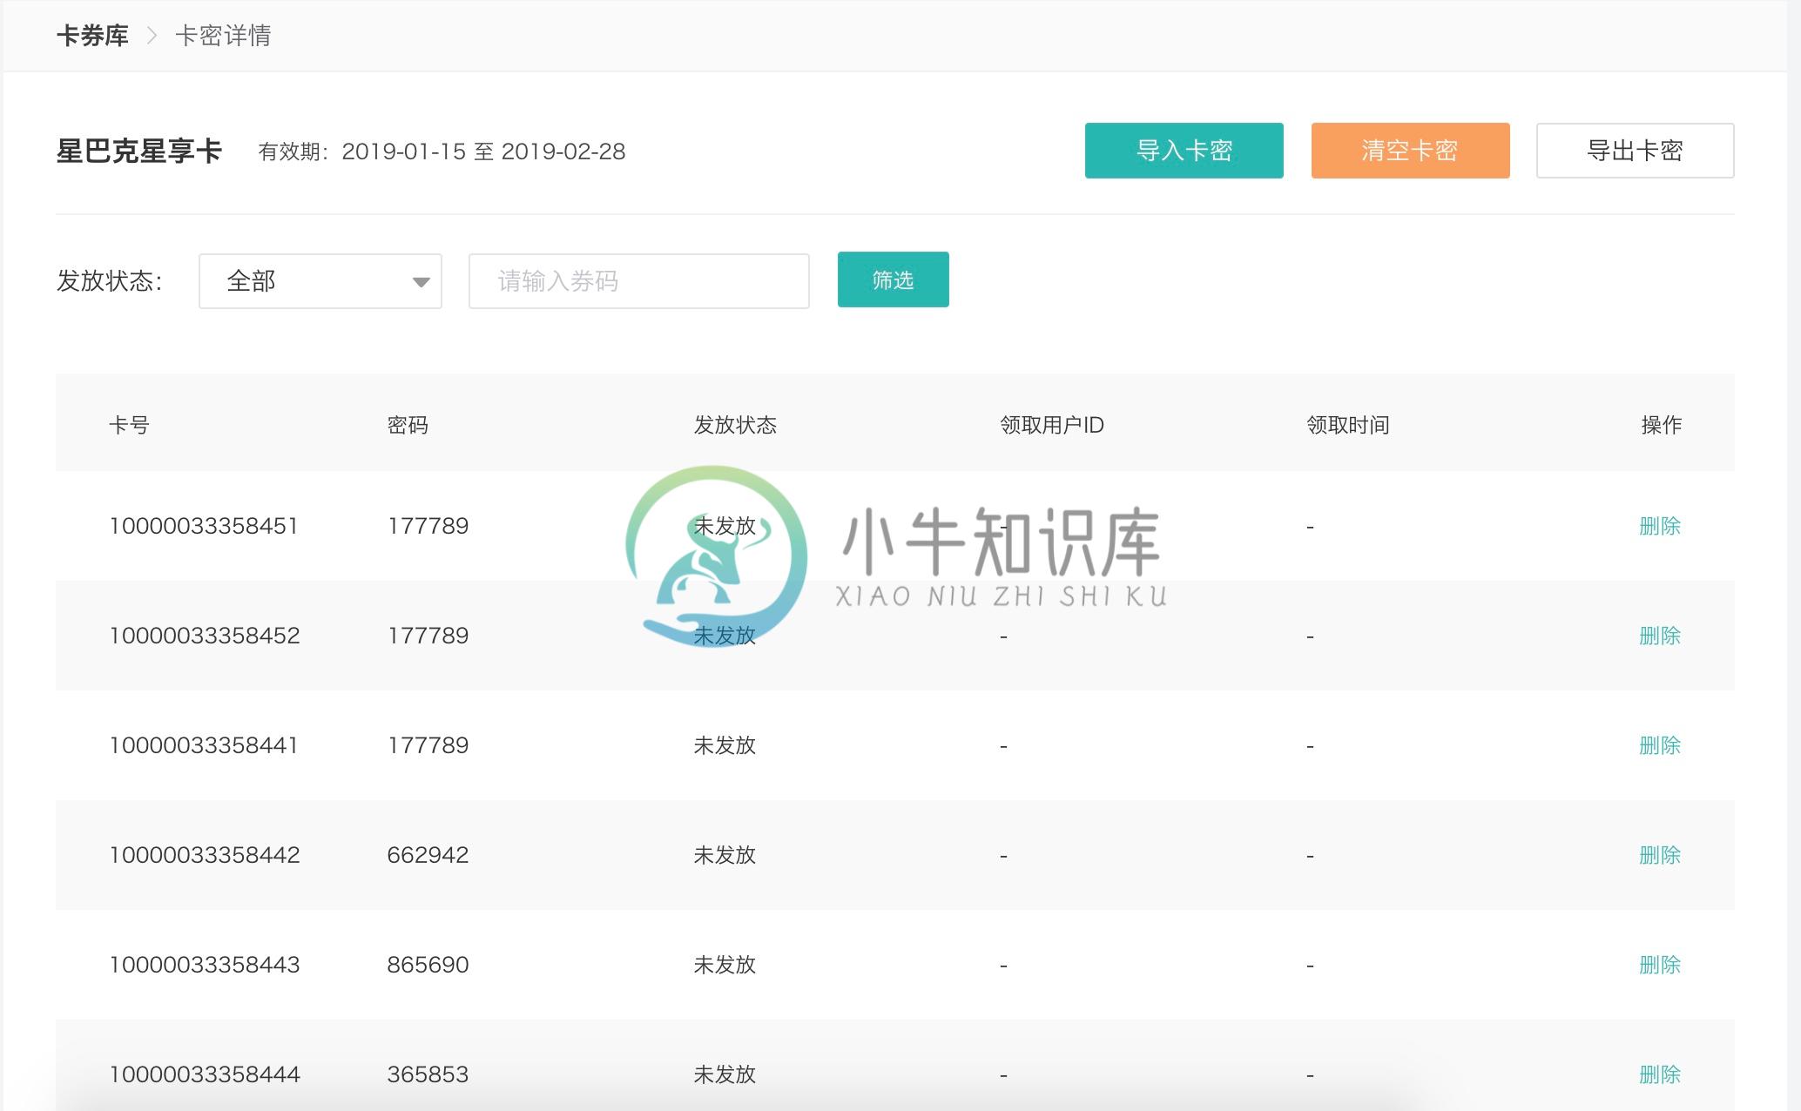Click the 密码 column header
1801x1111 pixels.
pos(408,425)
